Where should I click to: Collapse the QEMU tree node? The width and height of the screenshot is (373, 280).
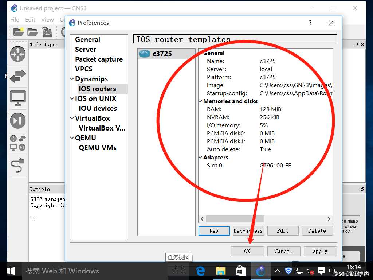(72, 138)
